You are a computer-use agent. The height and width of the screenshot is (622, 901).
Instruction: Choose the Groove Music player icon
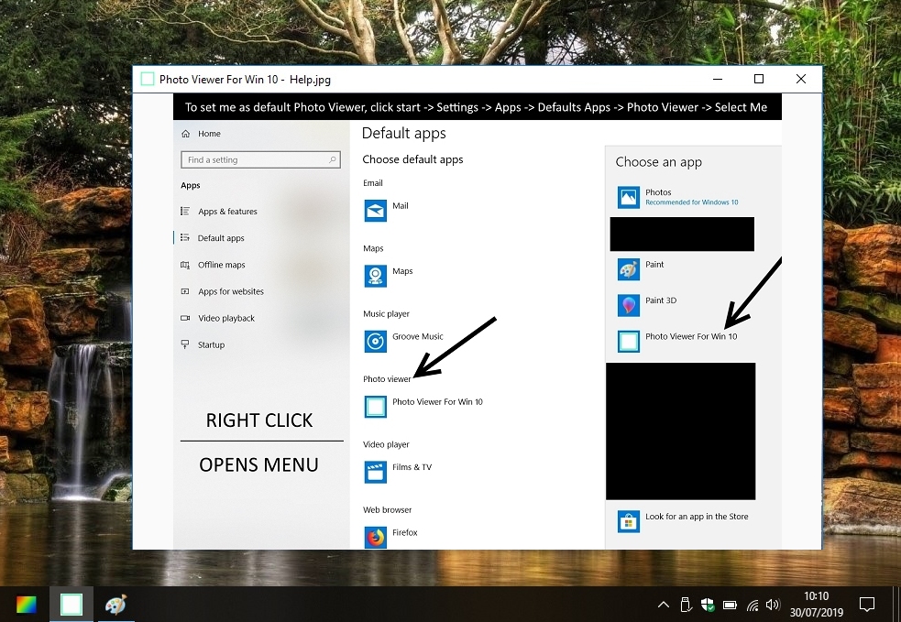point(375,341)
